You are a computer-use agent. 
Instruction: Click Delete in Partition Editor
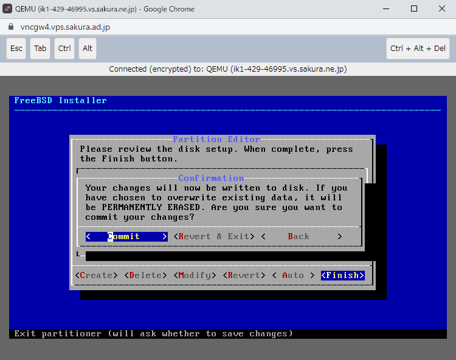click(146, 275)
